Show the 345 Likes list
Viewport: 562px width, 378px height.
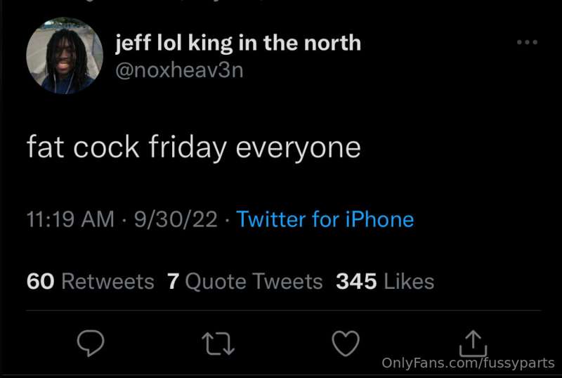pos(385,282)
